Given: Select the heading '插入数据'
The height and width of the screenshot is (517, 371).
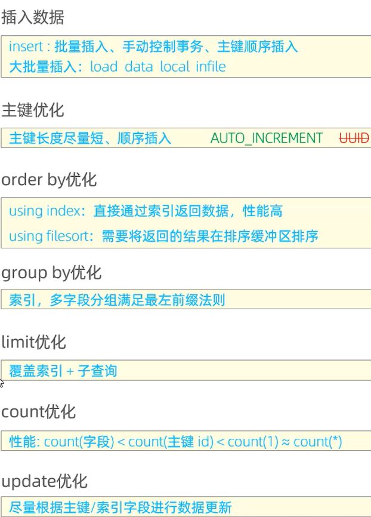Looking at the screenshot, I should (33, 17).
